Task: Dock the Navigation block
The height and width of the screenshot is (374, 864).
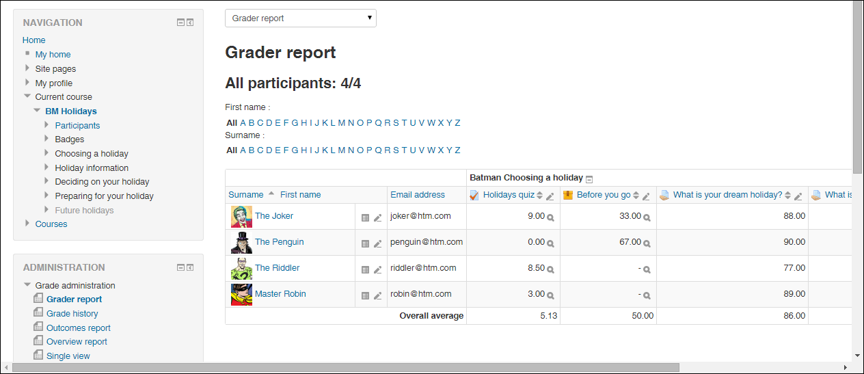Action: point(190,23)
